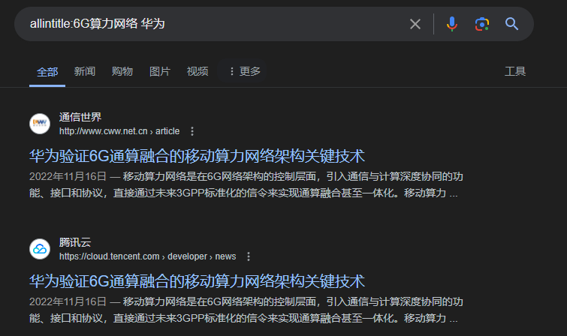This screenshot has height=336, width=567.
Task: Open the 腾讯云 result's three-dot options
Action: (249, 256)
